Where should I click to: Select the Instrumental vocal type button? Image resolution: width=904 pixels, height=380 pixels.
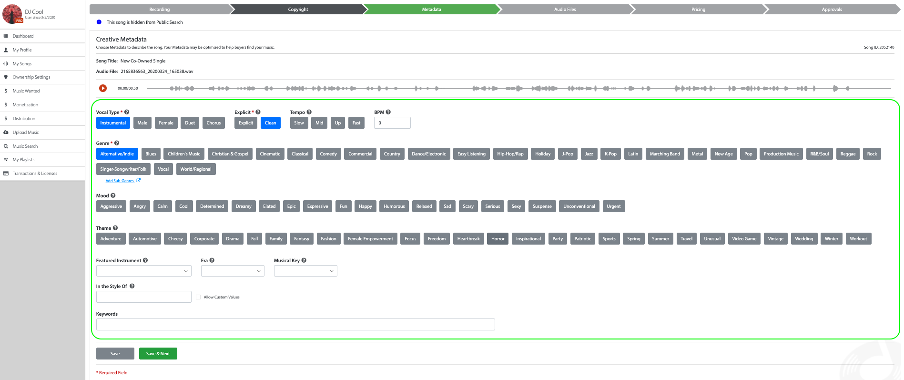pyautogui.click(x=113, y=123)
